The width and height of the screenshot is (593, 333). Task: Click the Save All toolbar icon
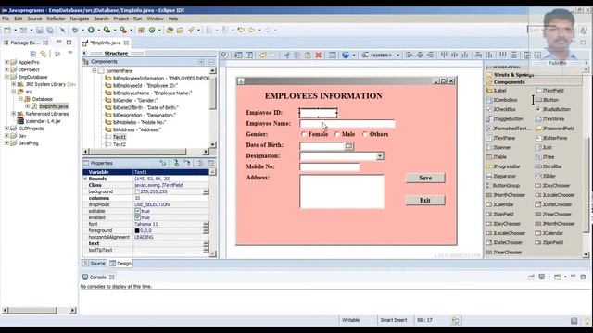point(50,30)
